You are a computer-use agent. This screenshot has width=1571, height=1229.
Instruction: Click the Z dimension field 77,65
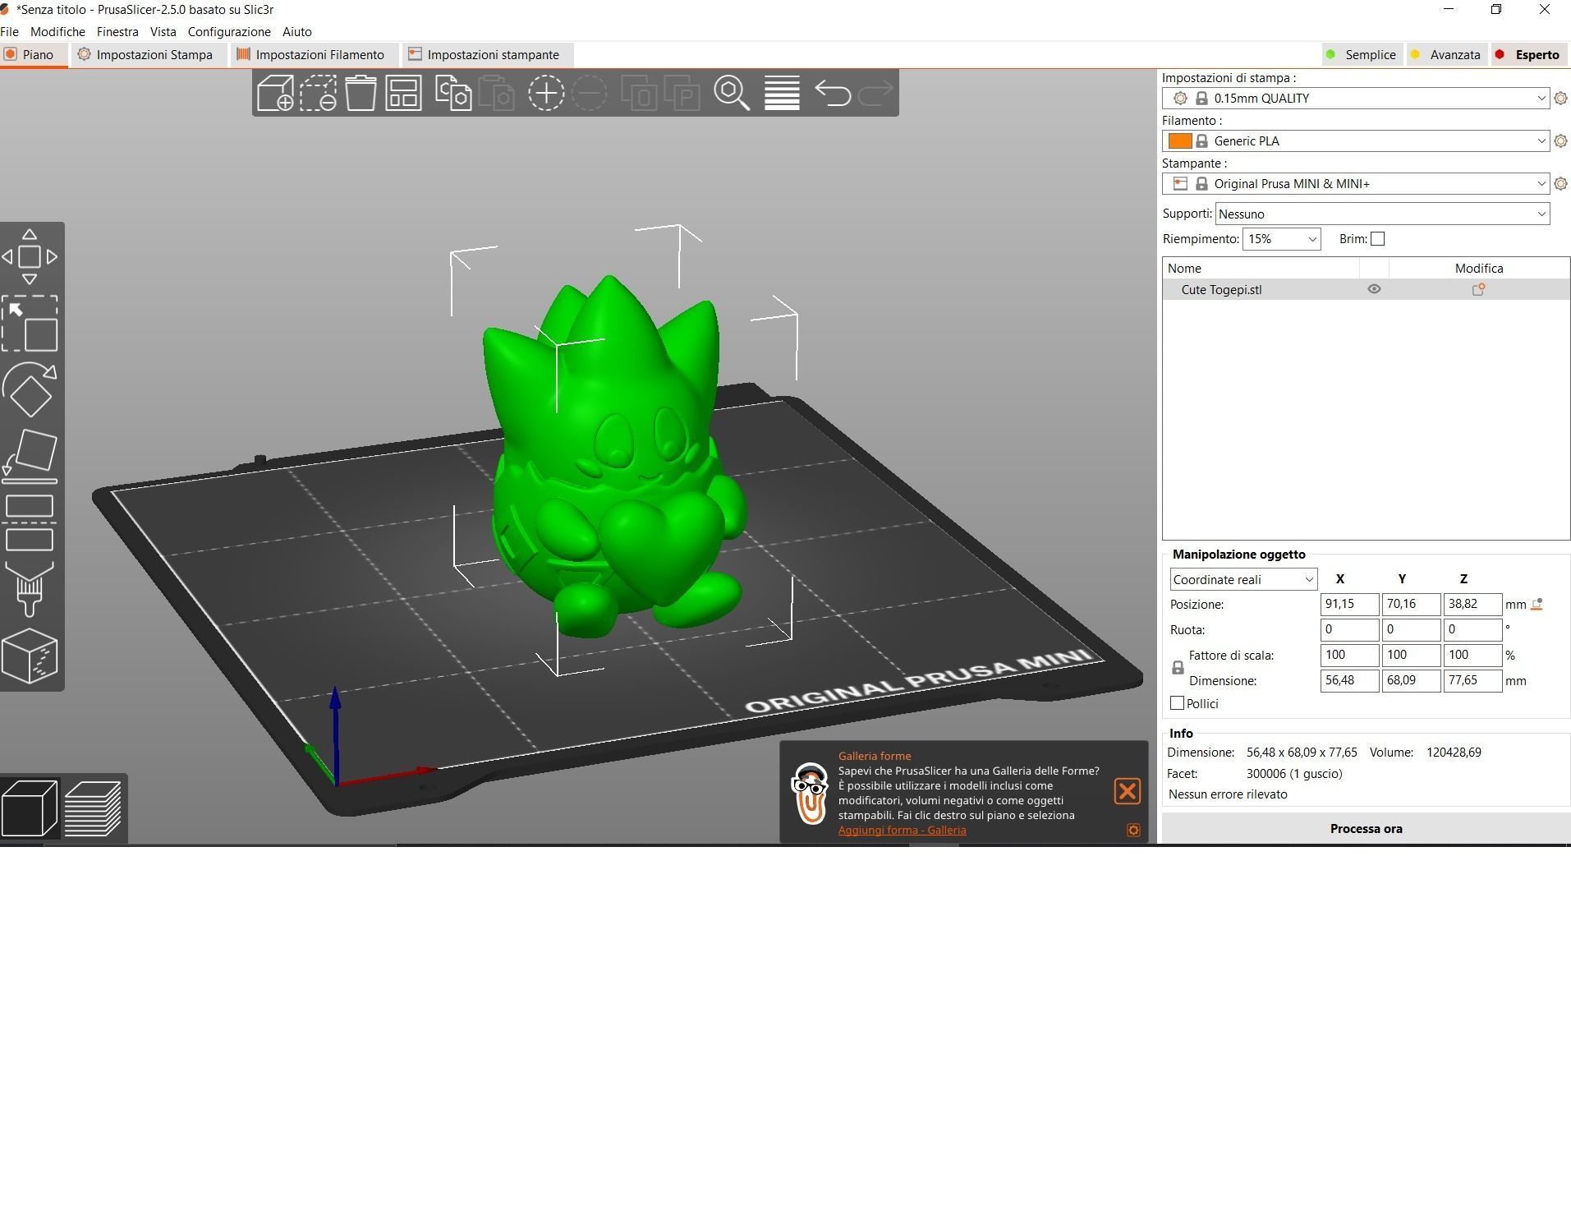[1472, 680]
